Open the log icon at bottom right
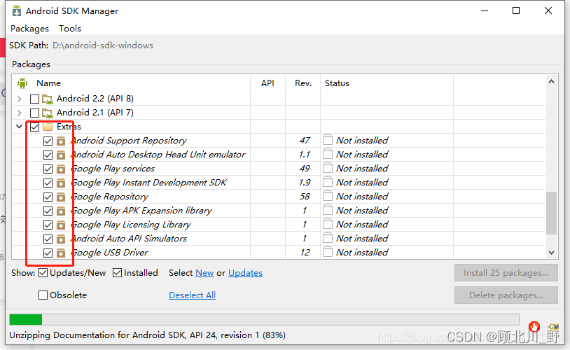This screenshot has height=350, width=570. 554,327
